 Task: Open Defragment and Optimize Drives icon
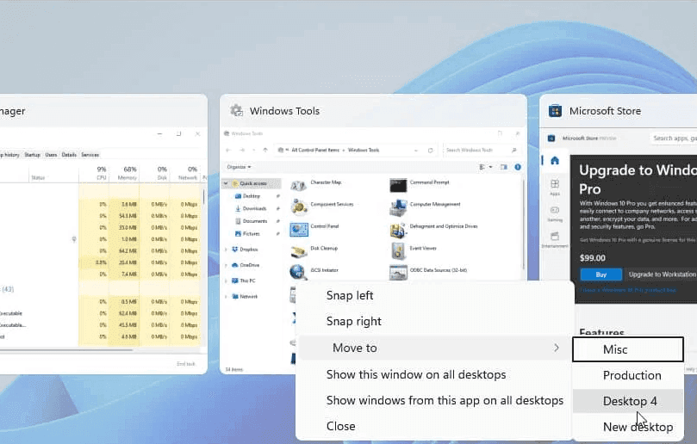point(398,229)
